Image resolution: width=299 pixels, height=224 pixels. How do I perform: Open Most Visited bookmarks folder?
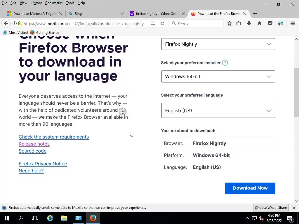(15, 33)
